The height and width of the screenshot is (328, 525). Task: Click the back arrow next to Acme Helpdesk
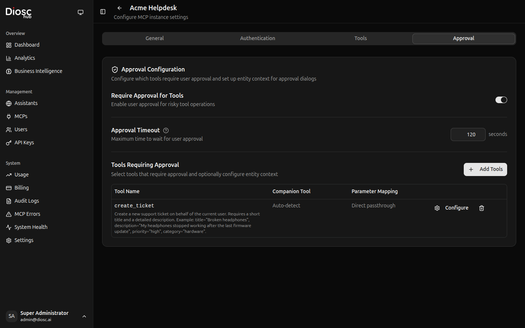(120, 8)
